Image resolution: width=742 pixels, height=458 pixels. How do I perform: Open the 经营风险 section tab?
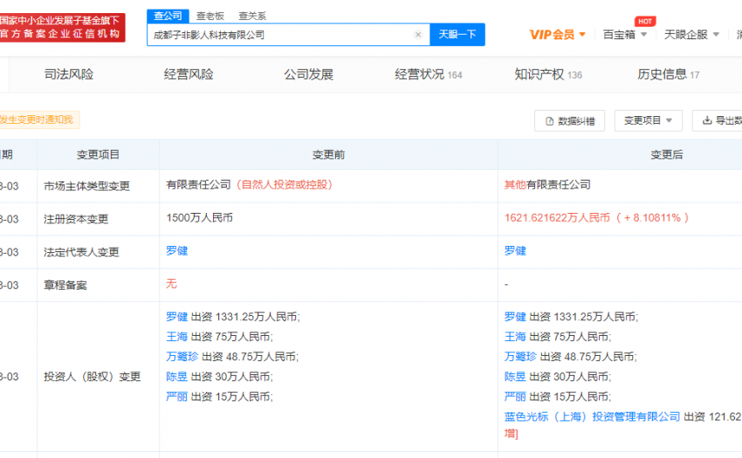tap(189, 74)
